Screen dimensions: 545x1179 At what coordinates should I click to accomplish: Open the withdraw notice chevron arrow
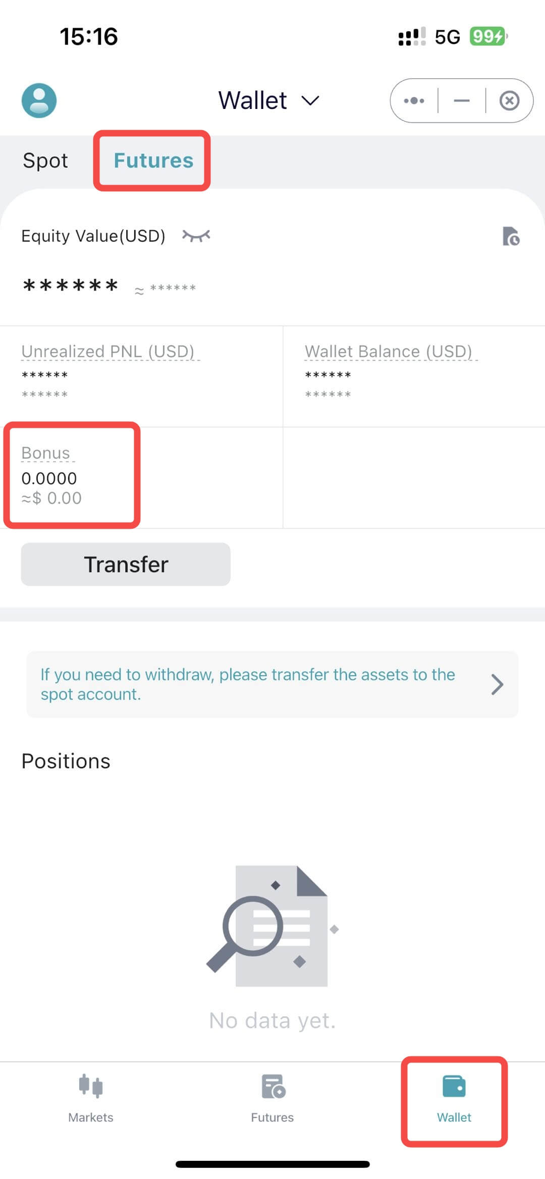tap(497, 685)
